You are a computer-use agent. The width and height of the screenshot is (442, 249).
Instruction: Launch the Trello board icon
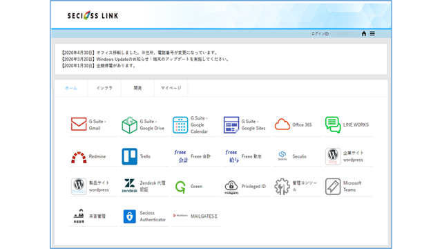click(129, 156)
